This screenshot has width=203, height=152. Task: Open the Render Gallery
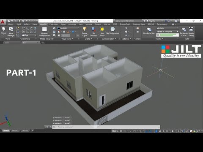(x=191, y=32)
